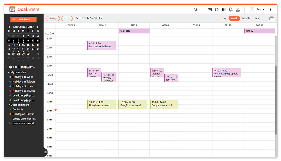Go to previous week arrow

(64, 18)
